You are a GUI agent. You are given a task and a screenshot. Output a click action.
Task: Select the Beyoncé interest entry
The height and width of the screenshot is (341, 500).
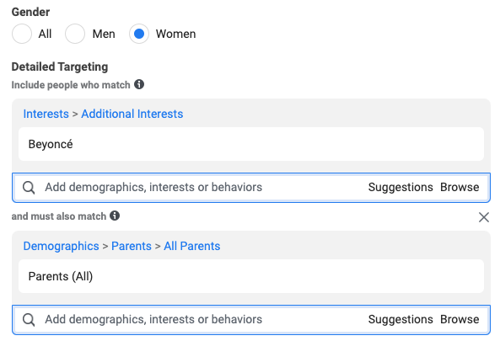point(251,144)
